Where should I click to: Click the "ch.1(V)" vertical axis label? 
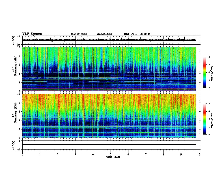point(14,40)
